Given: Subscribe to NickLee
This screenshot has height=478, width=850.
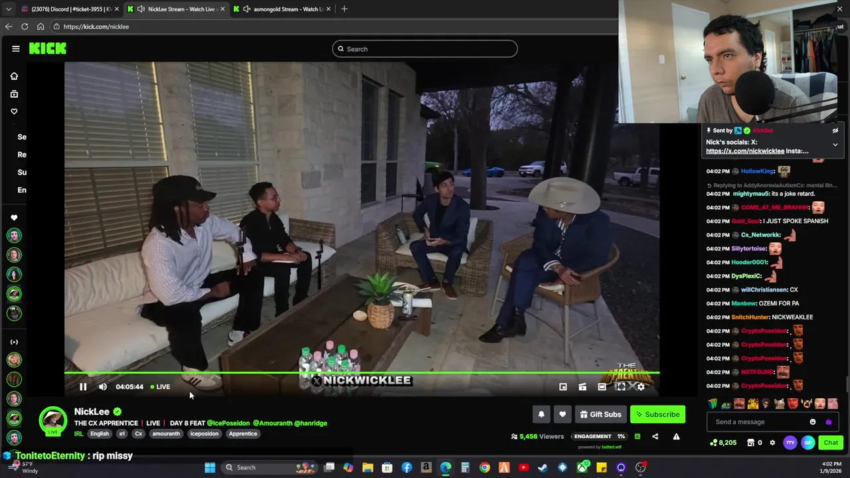Looking at the screenshot, I should pyautogui.click(x=657, y=414).
